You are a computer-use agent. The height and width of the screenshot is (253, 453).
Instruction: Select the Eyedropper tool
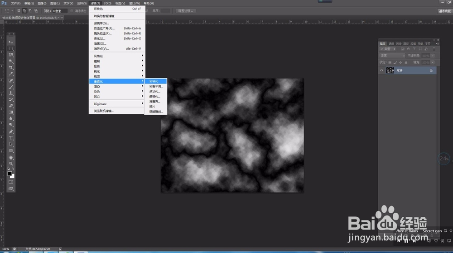tap(11, 74)
